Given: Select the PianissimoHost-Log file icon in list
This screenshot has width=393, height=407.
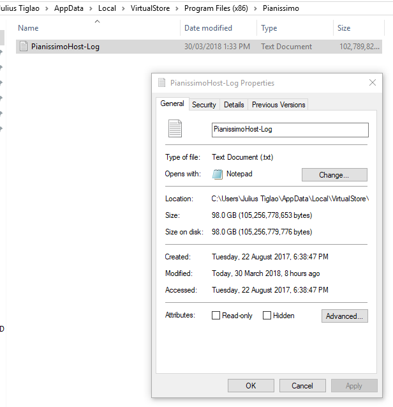Looking at the screenshot, I should [24, 47].
